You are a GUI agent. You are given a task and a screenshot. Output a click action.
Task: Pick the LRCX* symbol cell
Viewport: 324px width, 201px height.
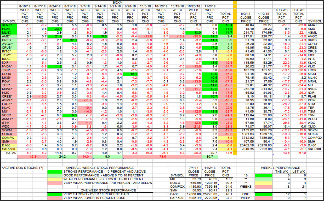[9, 104]
